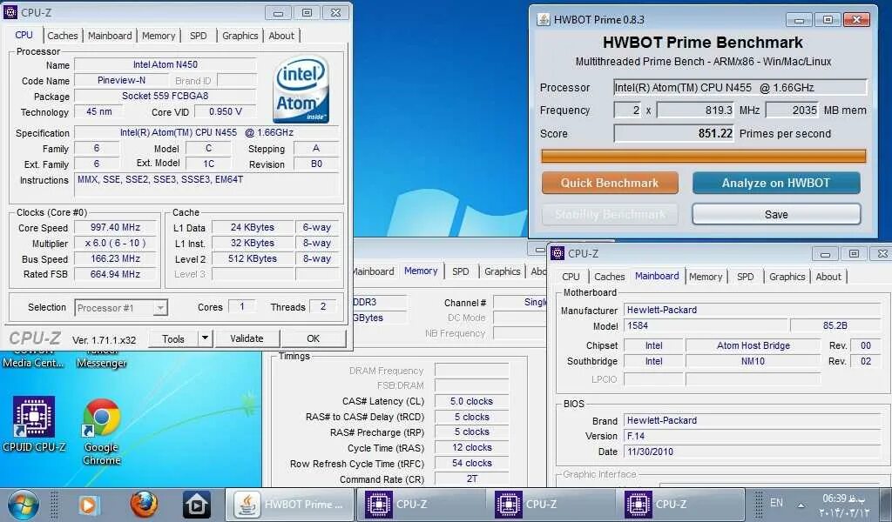The image size is (892, 522).
Task: Open the Windows Start menu orb
Action: pos(23,505)
